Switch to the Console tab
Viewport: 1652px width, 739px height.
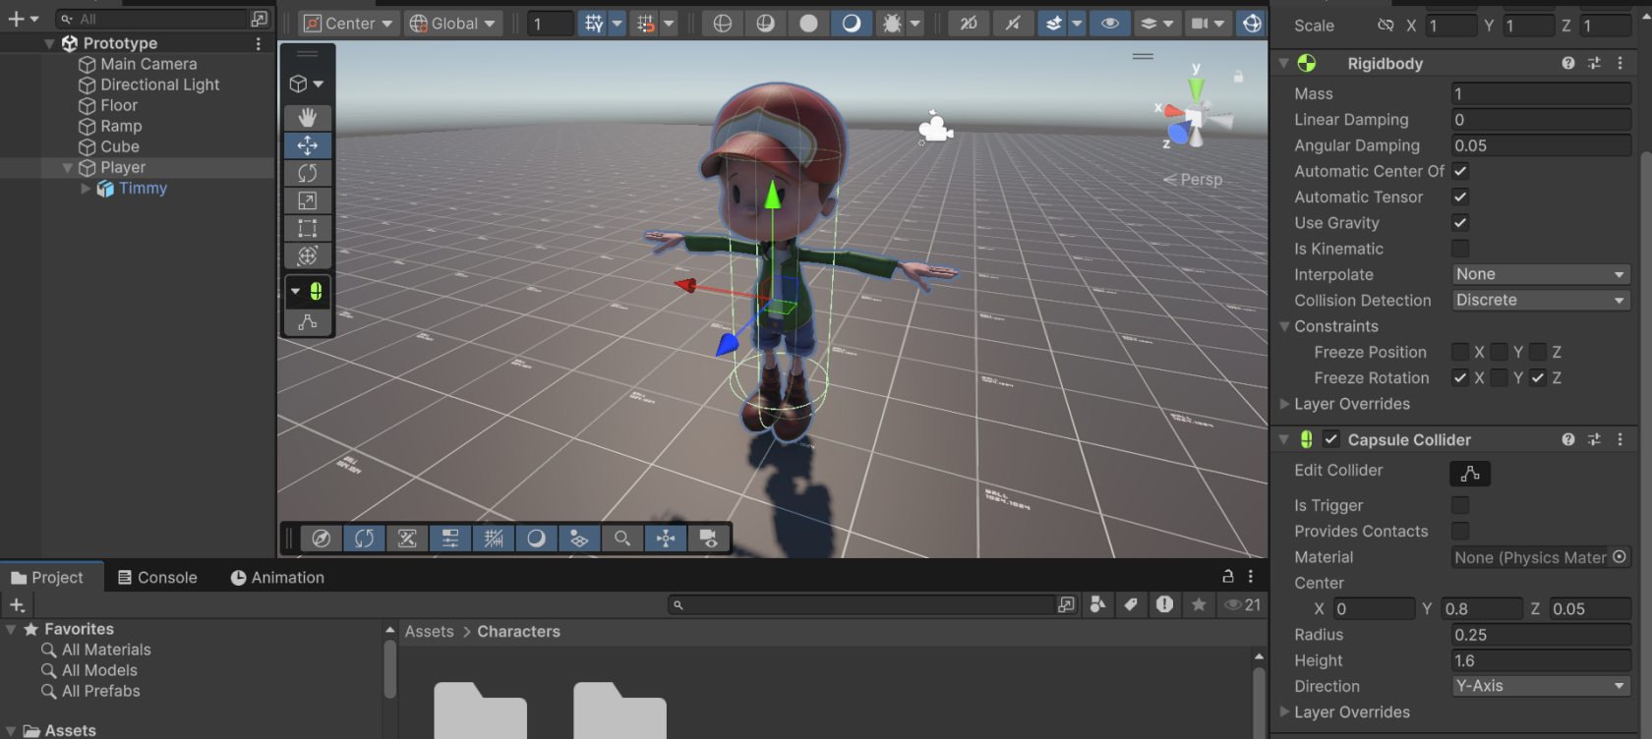click(157, 578)
